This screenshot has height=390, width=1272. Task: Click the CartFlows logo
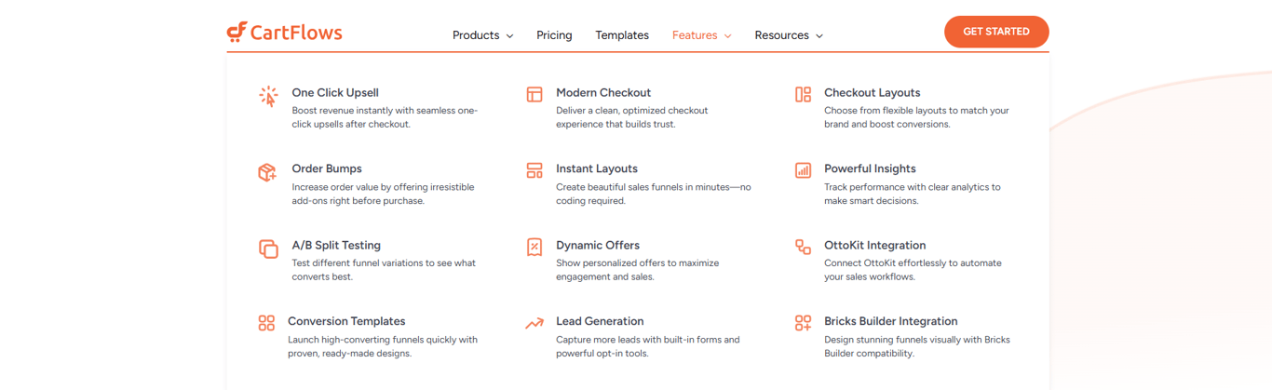click(285, 33)
